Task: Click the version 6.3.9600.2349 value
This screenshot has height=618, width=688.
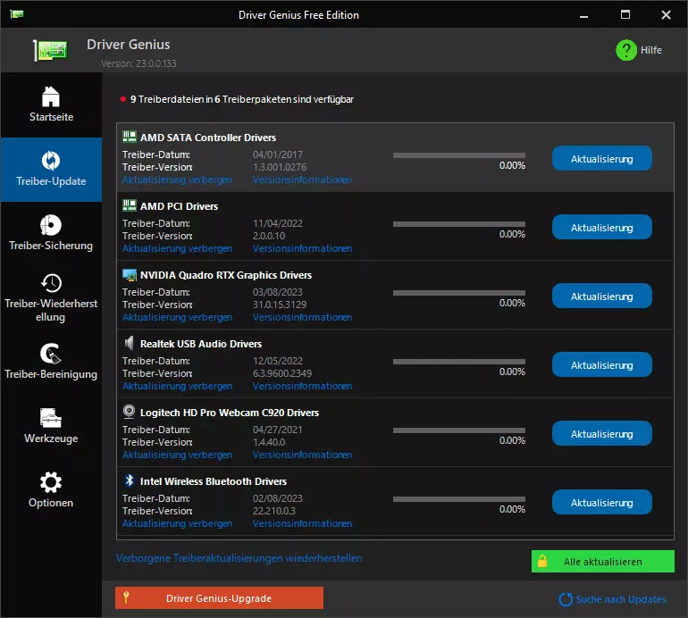Action: tap(282, 373)
